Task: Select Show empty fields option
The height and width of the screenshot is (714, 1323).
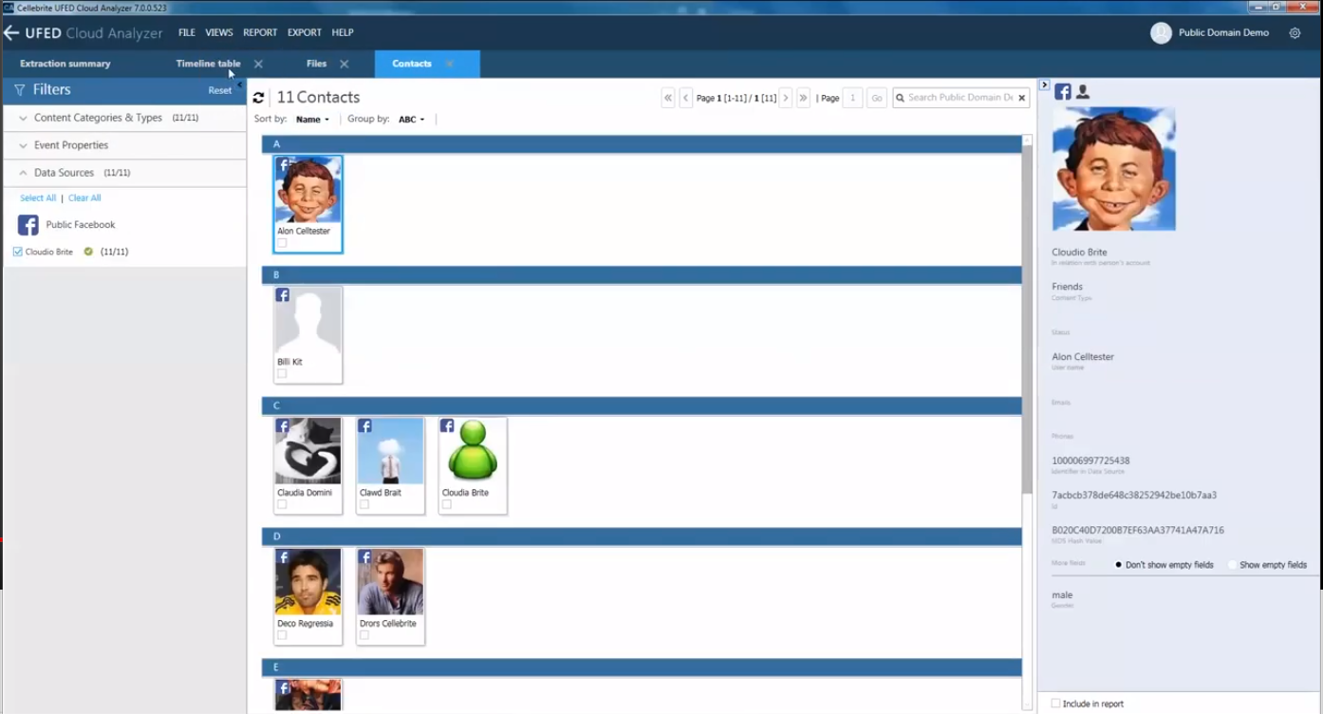Action: pyautogui.click(x=1233, y=565)
